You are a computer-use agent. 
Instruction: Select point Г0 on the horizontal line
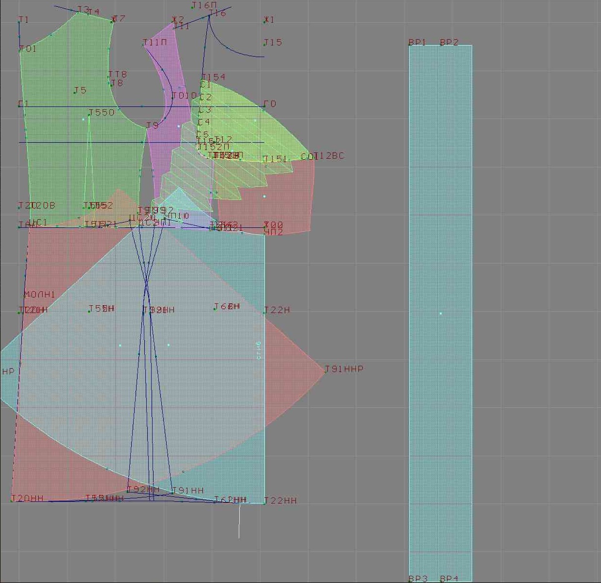(264, 106)
